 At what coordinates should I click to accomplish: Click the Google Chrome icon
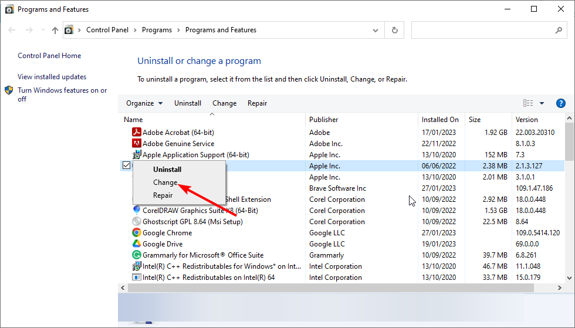tap(136, 232)
